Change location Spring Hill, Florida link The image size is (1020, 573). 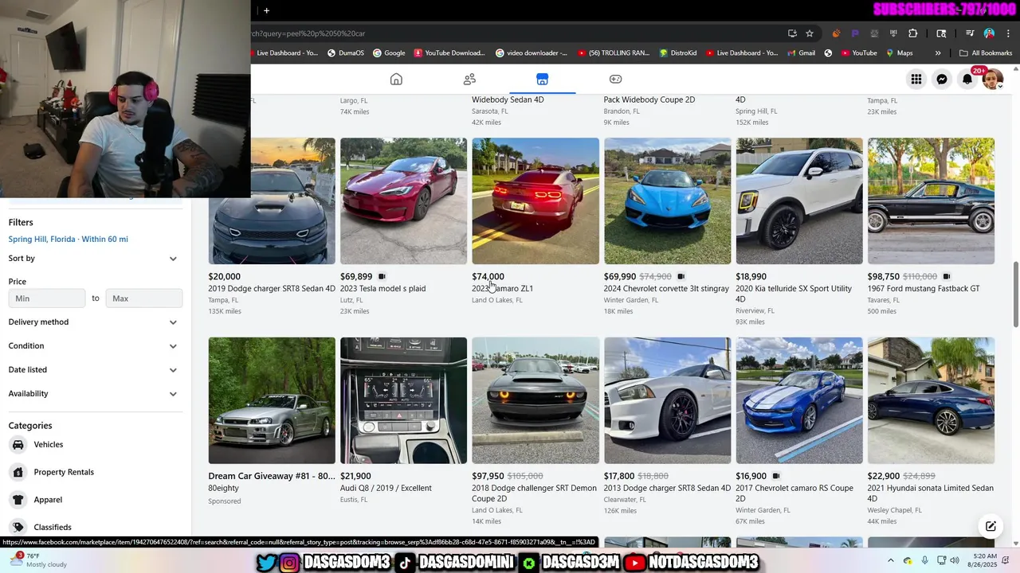coord(68,240)
